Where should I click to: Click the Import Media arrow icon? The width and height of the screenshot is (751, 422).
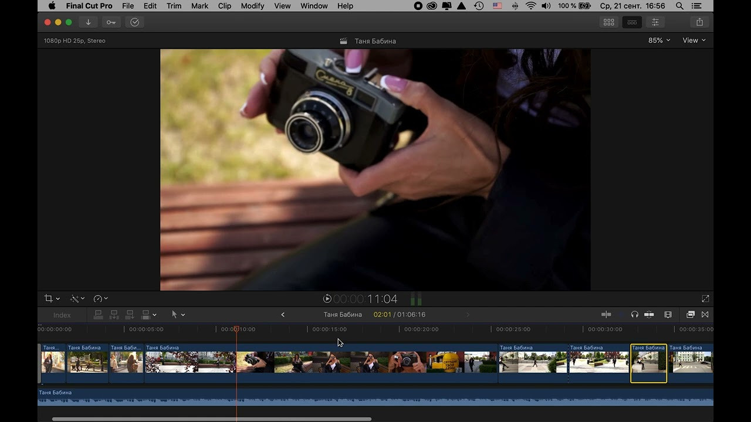(88, 22)
